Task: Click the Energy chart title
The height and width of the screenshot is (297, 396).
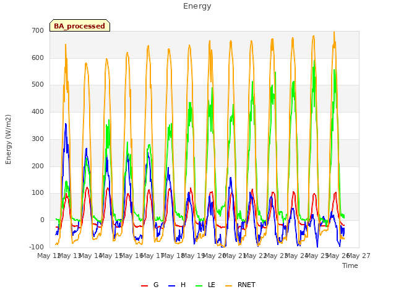Action: 197,6
